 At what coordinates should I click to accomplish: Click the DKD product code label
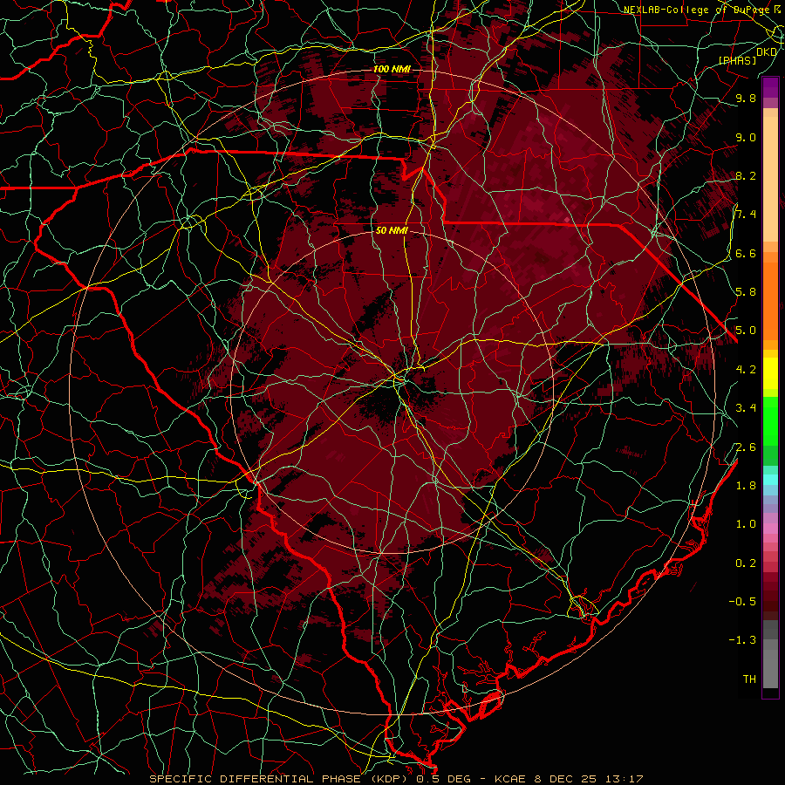coord(767,52)
